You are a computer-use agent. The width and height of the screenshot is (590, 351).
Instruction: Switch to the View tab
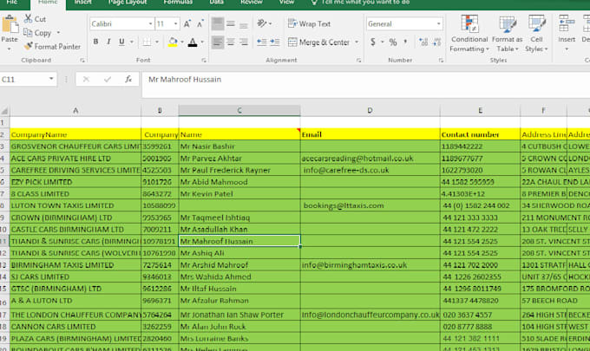coord(286,3)
